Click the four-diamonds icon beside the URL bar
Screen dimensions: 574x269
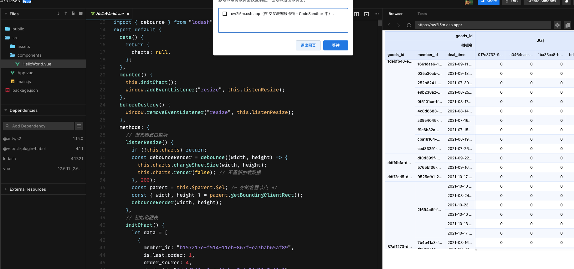[557, 25]
